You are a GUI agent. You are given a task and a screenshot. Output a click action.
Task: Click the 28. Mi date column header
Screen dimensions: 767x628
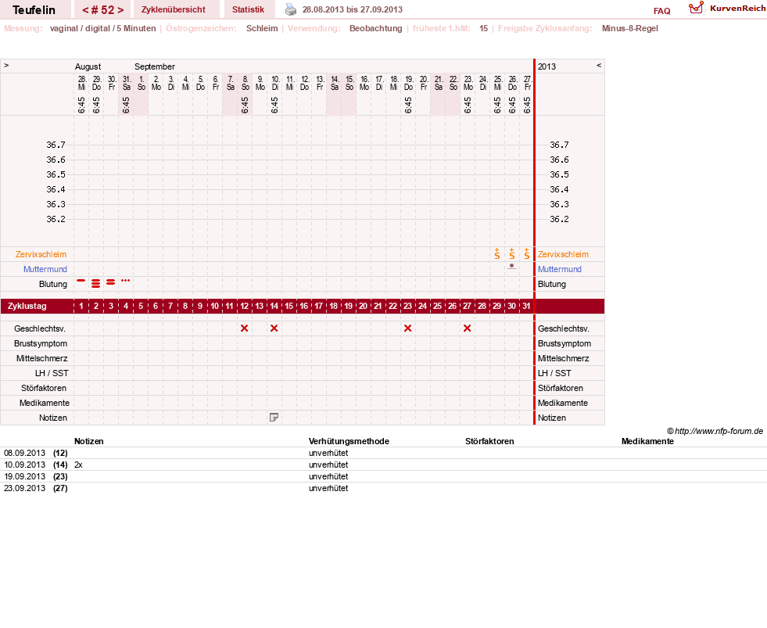point(81,83)
